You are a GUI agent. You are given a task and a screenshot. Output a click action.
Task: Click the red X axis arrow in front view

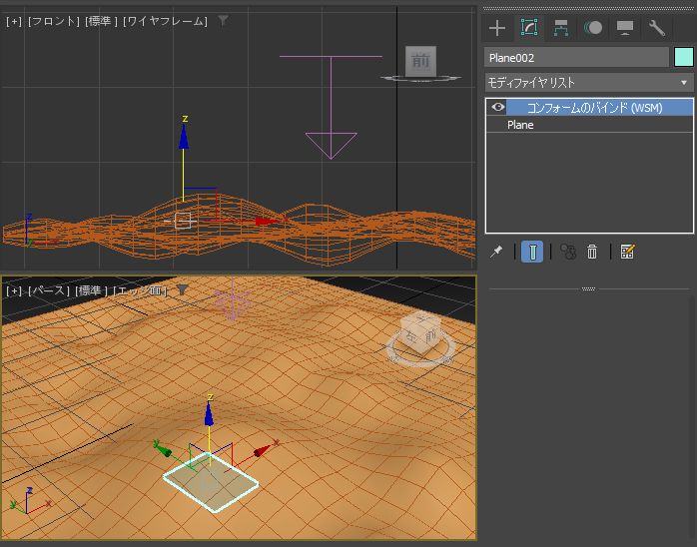268,221
